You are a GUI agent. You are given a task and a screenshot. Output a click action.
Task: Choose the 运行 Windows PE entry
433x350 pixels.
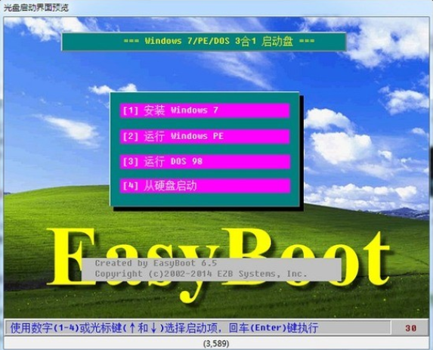(205, 136)
